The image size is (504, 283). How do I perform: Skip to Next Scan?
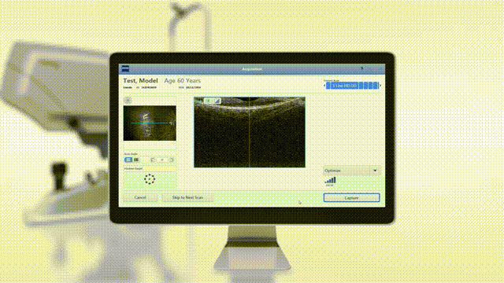(187, 197)
